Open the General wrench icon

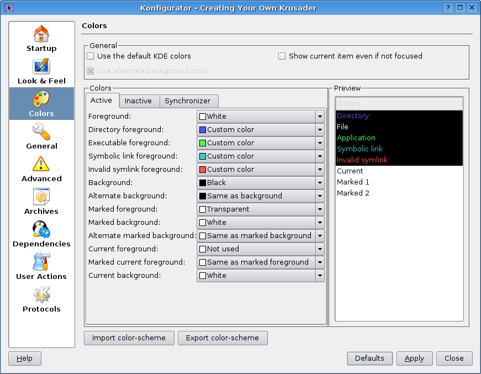click(x=41, y=131)
